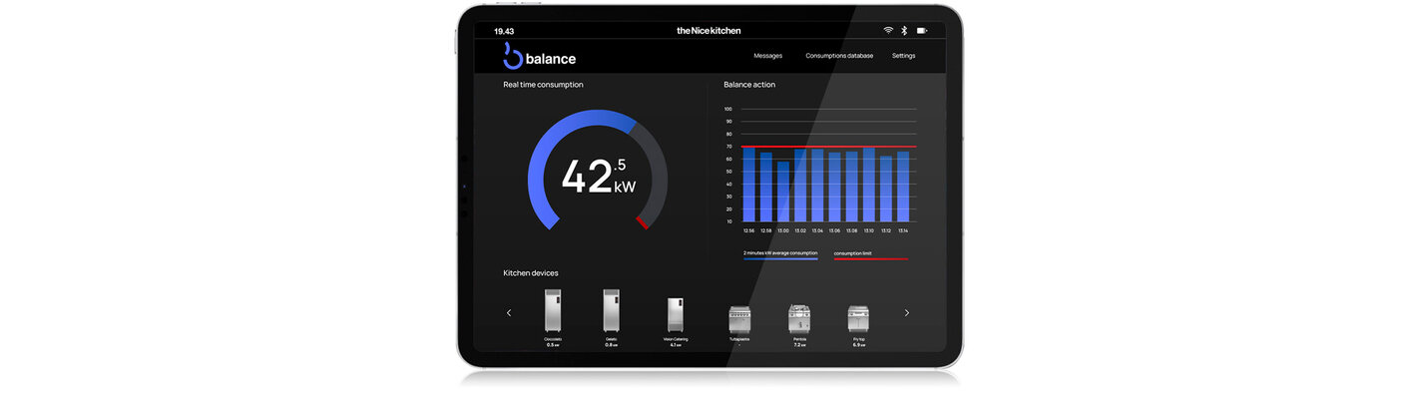This screenshot has width=1419, height=399.
Task: Click the 13:04 bar in chart
Action: coord(817,186)
